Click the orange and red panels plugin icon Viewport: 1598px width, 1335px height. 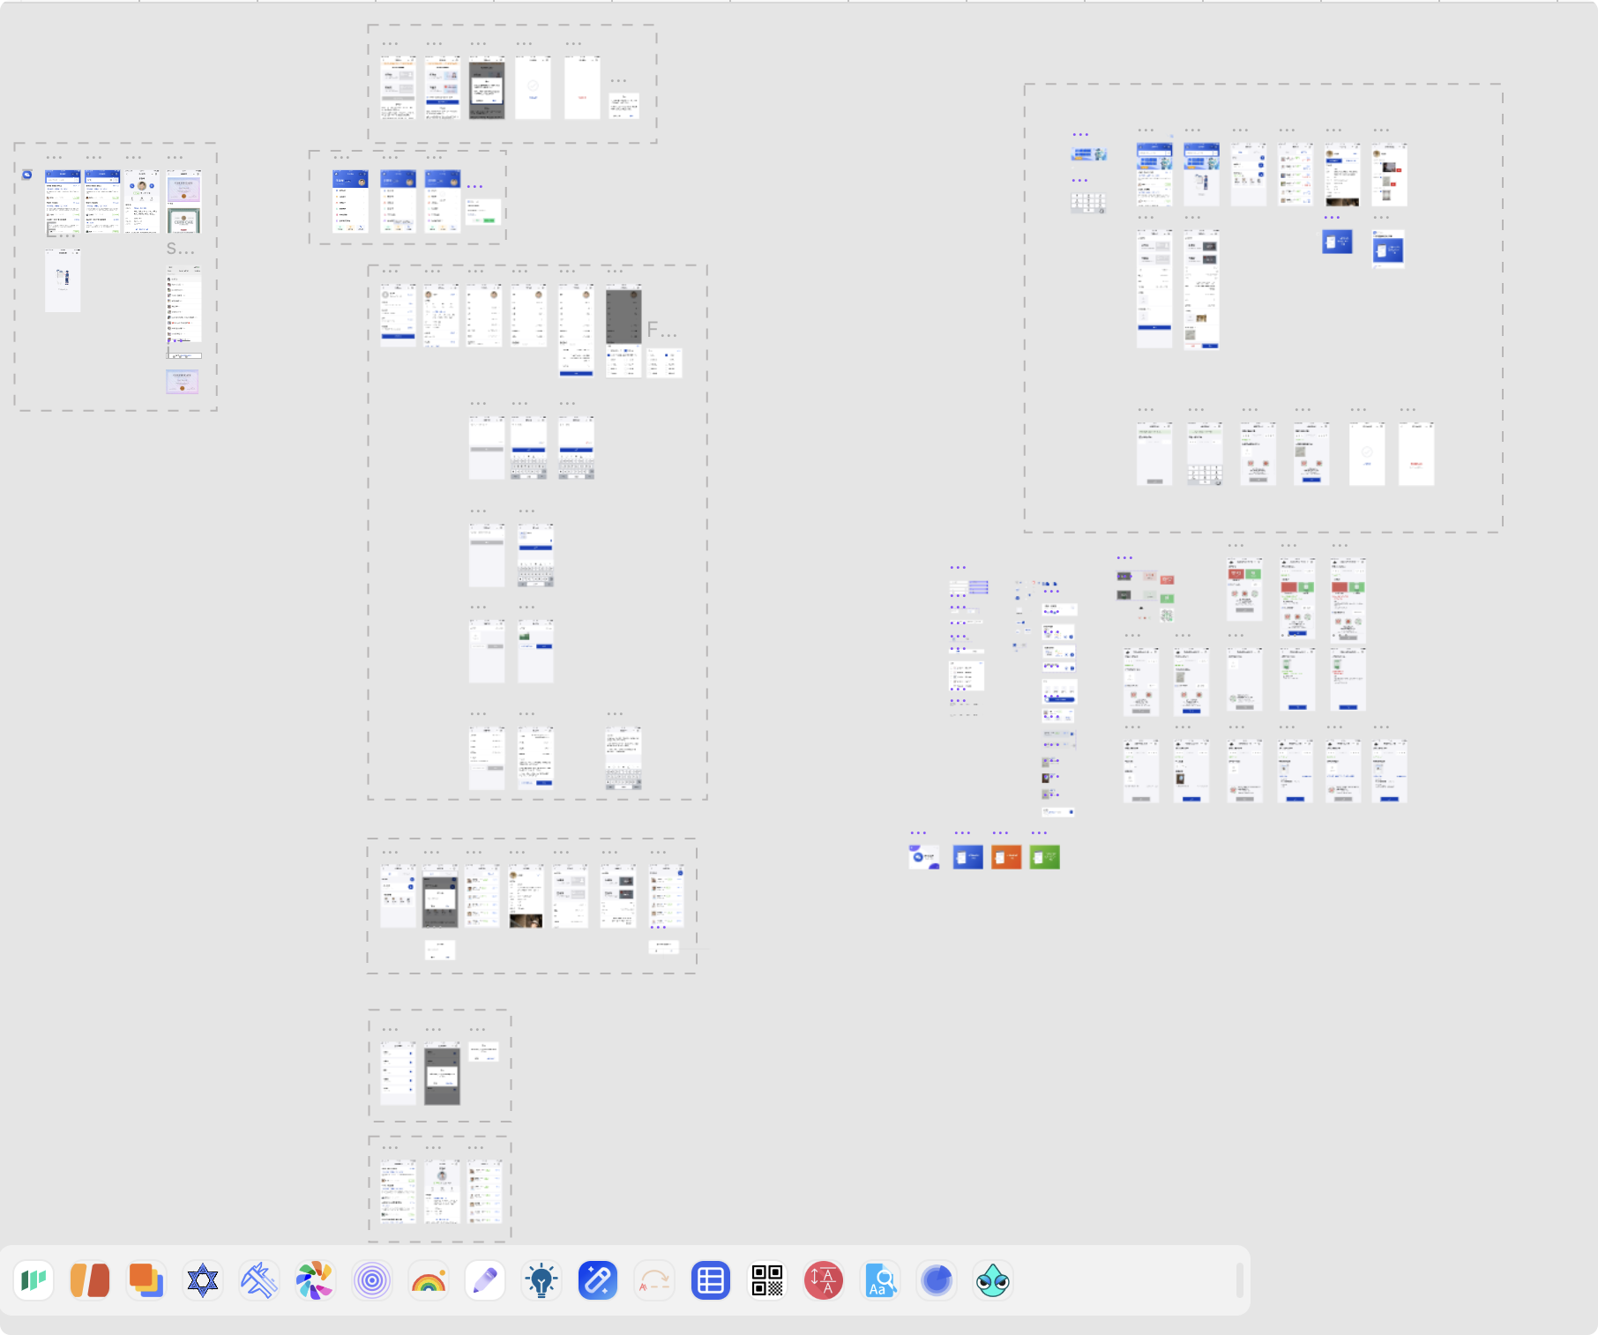tap(90, 1280)
